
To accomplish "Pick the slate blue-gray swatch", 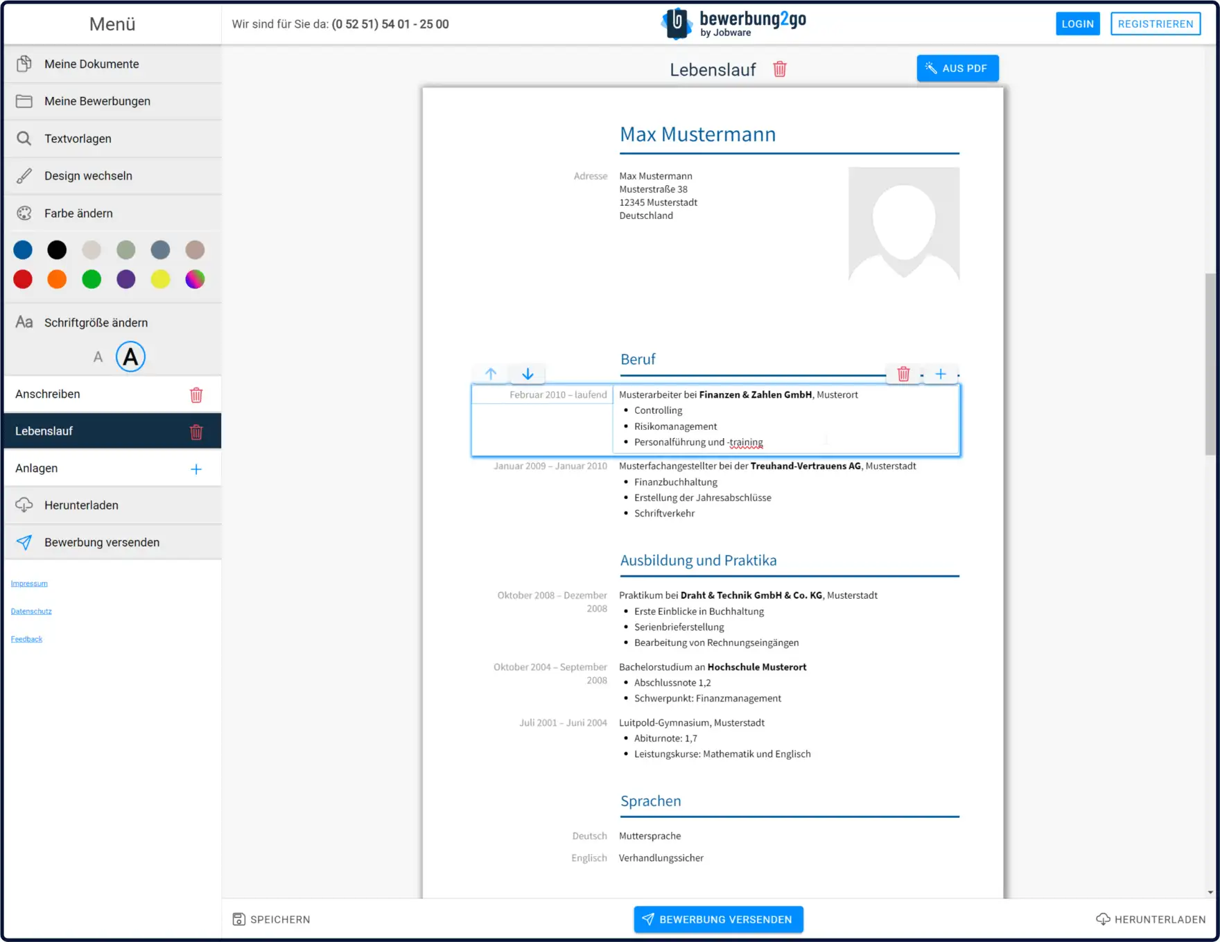I will coord(160,250).
